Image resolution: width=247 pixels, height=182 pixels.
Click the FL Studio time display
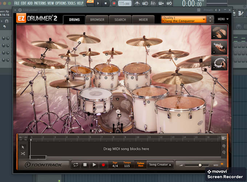192,4
